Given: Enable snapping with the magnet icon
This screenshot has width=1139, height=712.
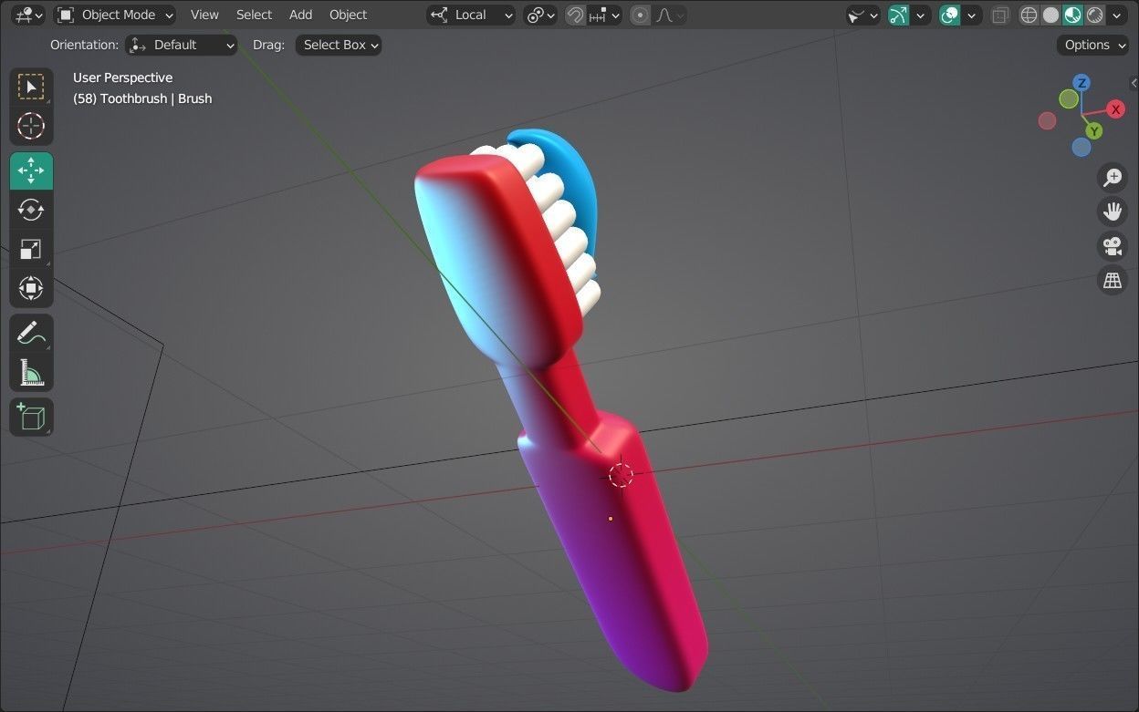Looking at the screenshot, I should 574,15.
